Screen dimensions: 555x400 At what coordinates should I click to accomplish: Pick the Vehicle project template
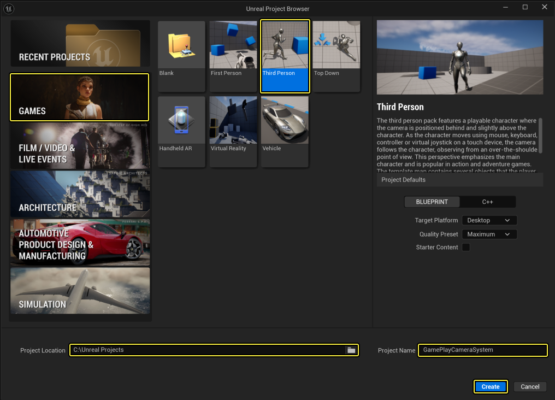click(284, 130)
